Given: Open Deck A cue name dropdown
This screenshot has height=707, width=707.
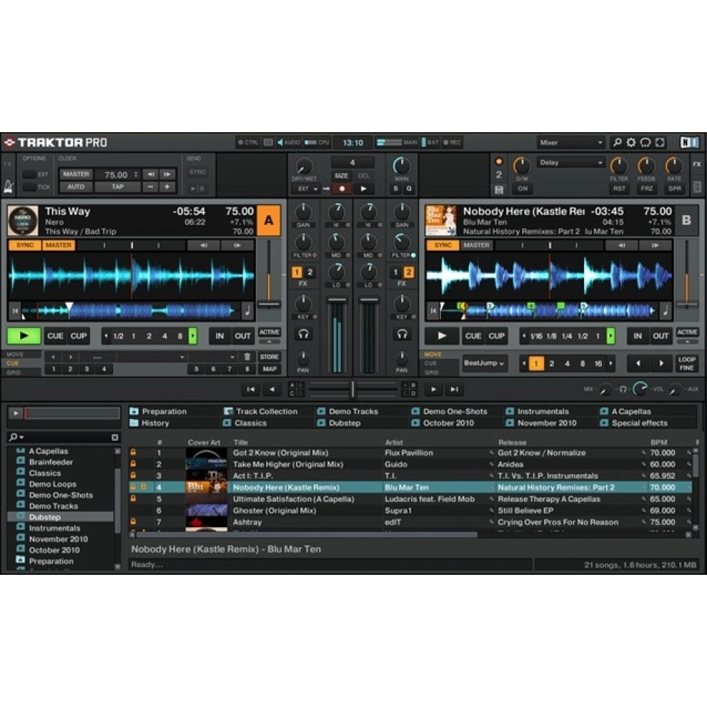Looking at the screenshot, I should [x=151, y=357].
